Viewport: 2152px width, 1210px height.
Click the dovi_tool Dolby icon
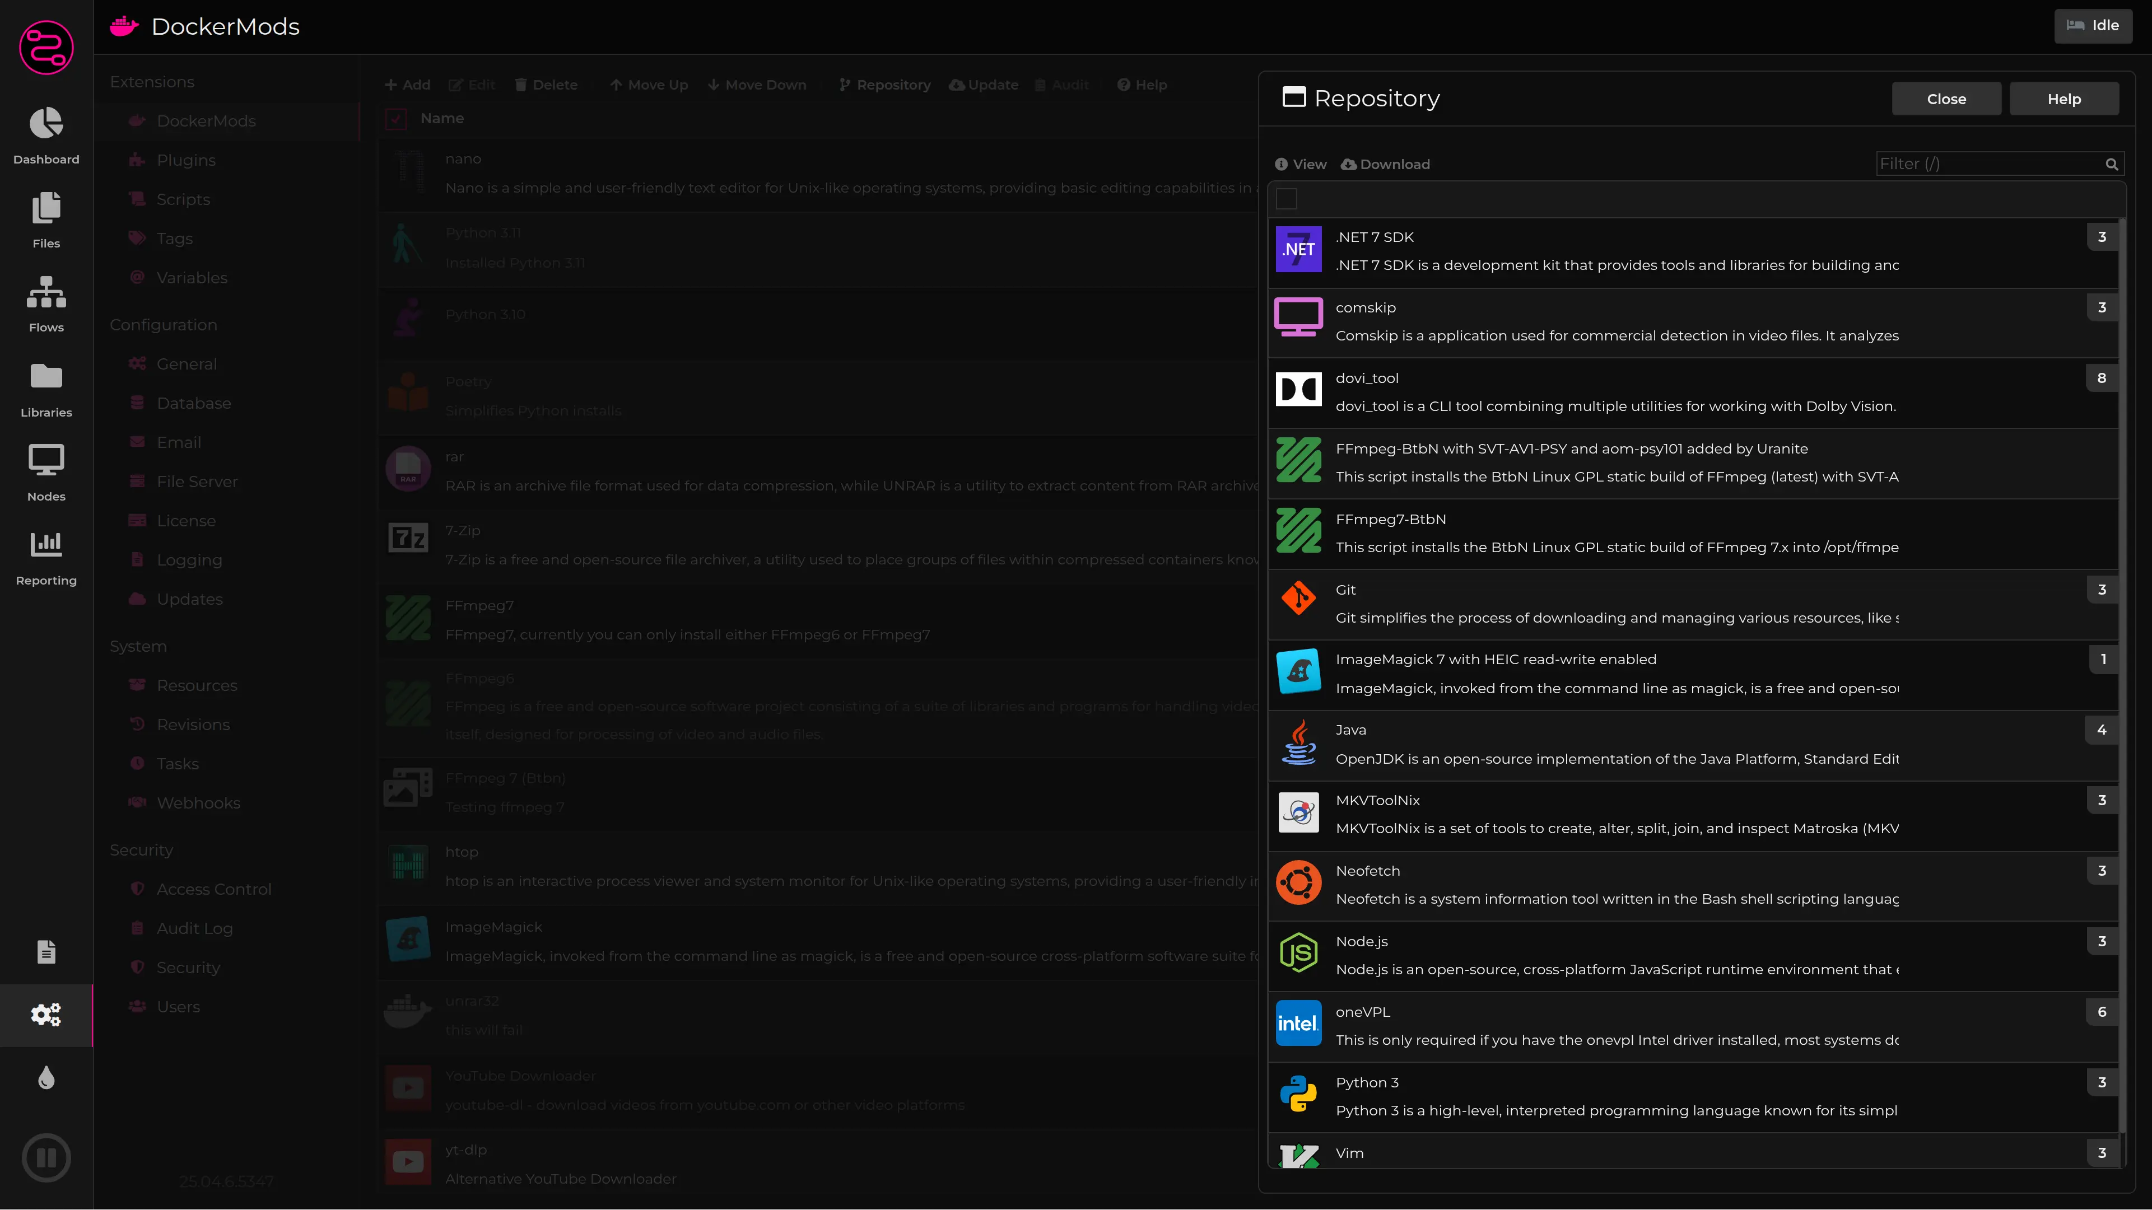click(x=1298, y=390)
